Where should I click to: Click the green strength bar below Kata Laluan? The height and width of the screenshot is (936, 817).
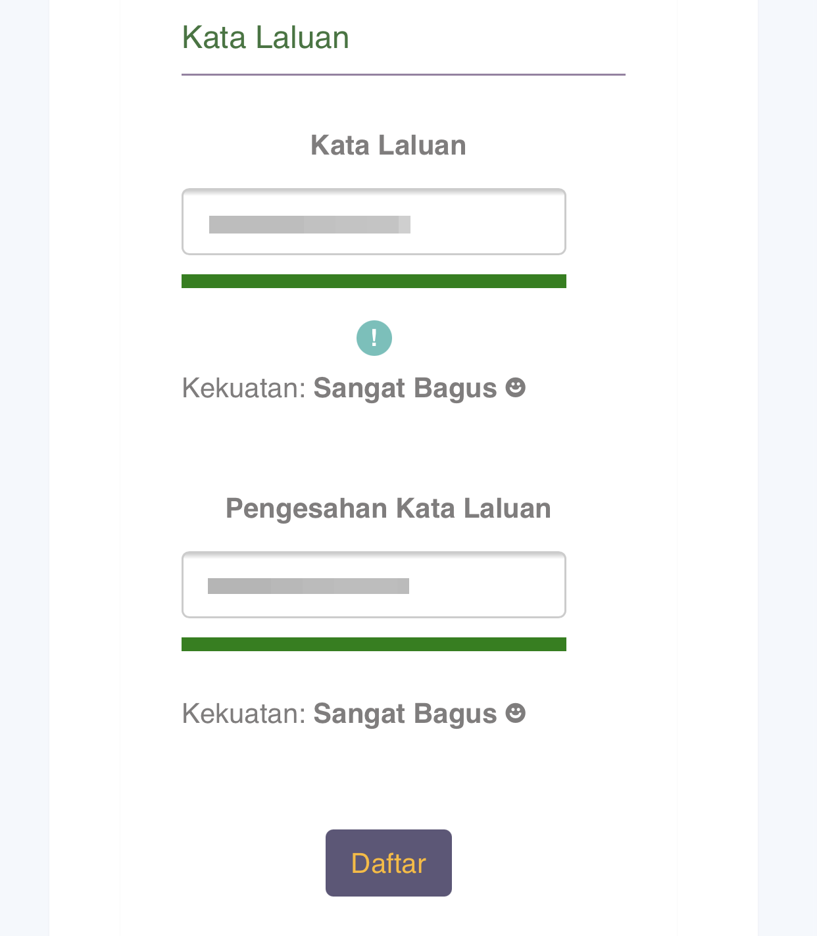pyautogui.click(x=374, y=282)
